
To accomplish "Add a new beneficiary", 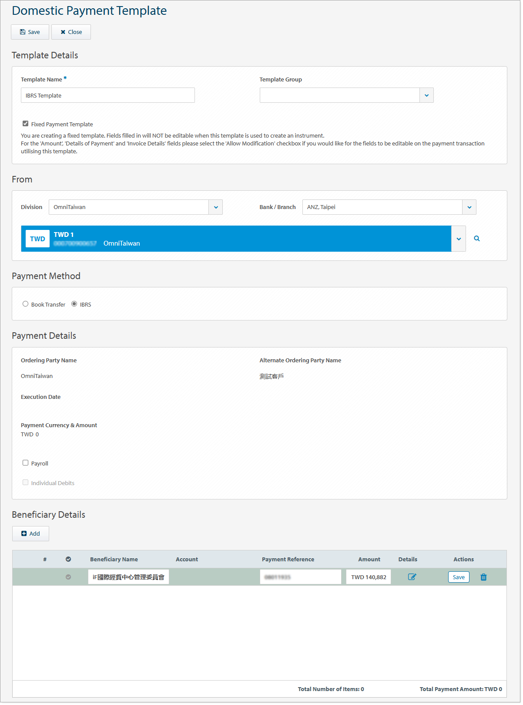I will [30, 533].
